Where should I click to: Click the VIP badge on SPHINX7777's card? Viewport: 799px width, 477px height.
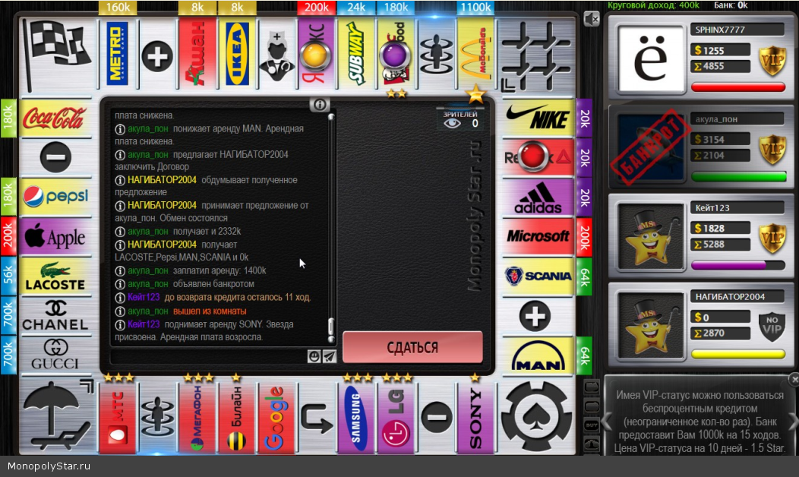click(772, 61)
